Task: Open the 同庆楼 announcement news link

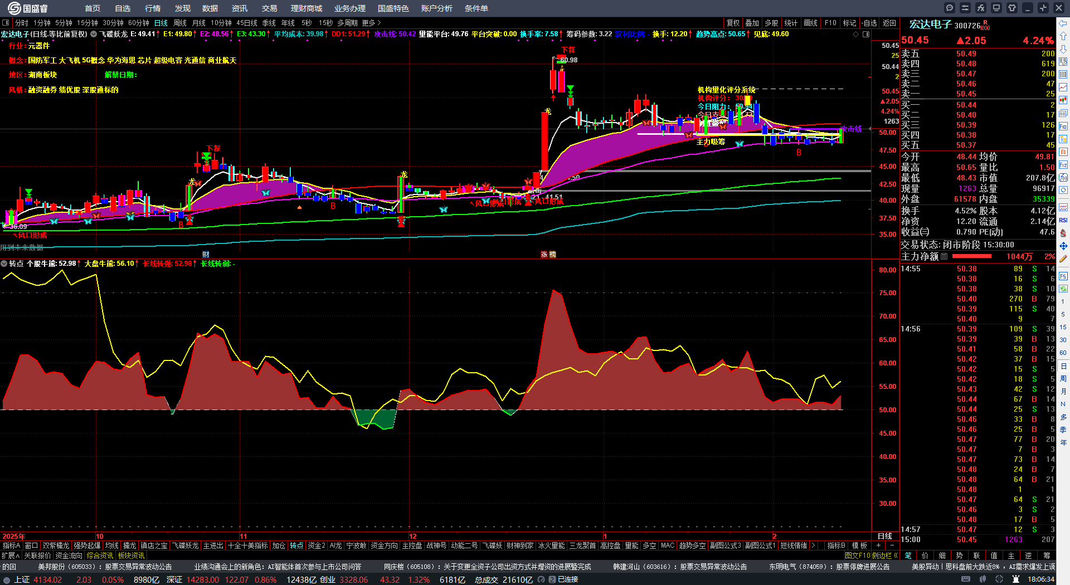Action: tap(487, 567)
